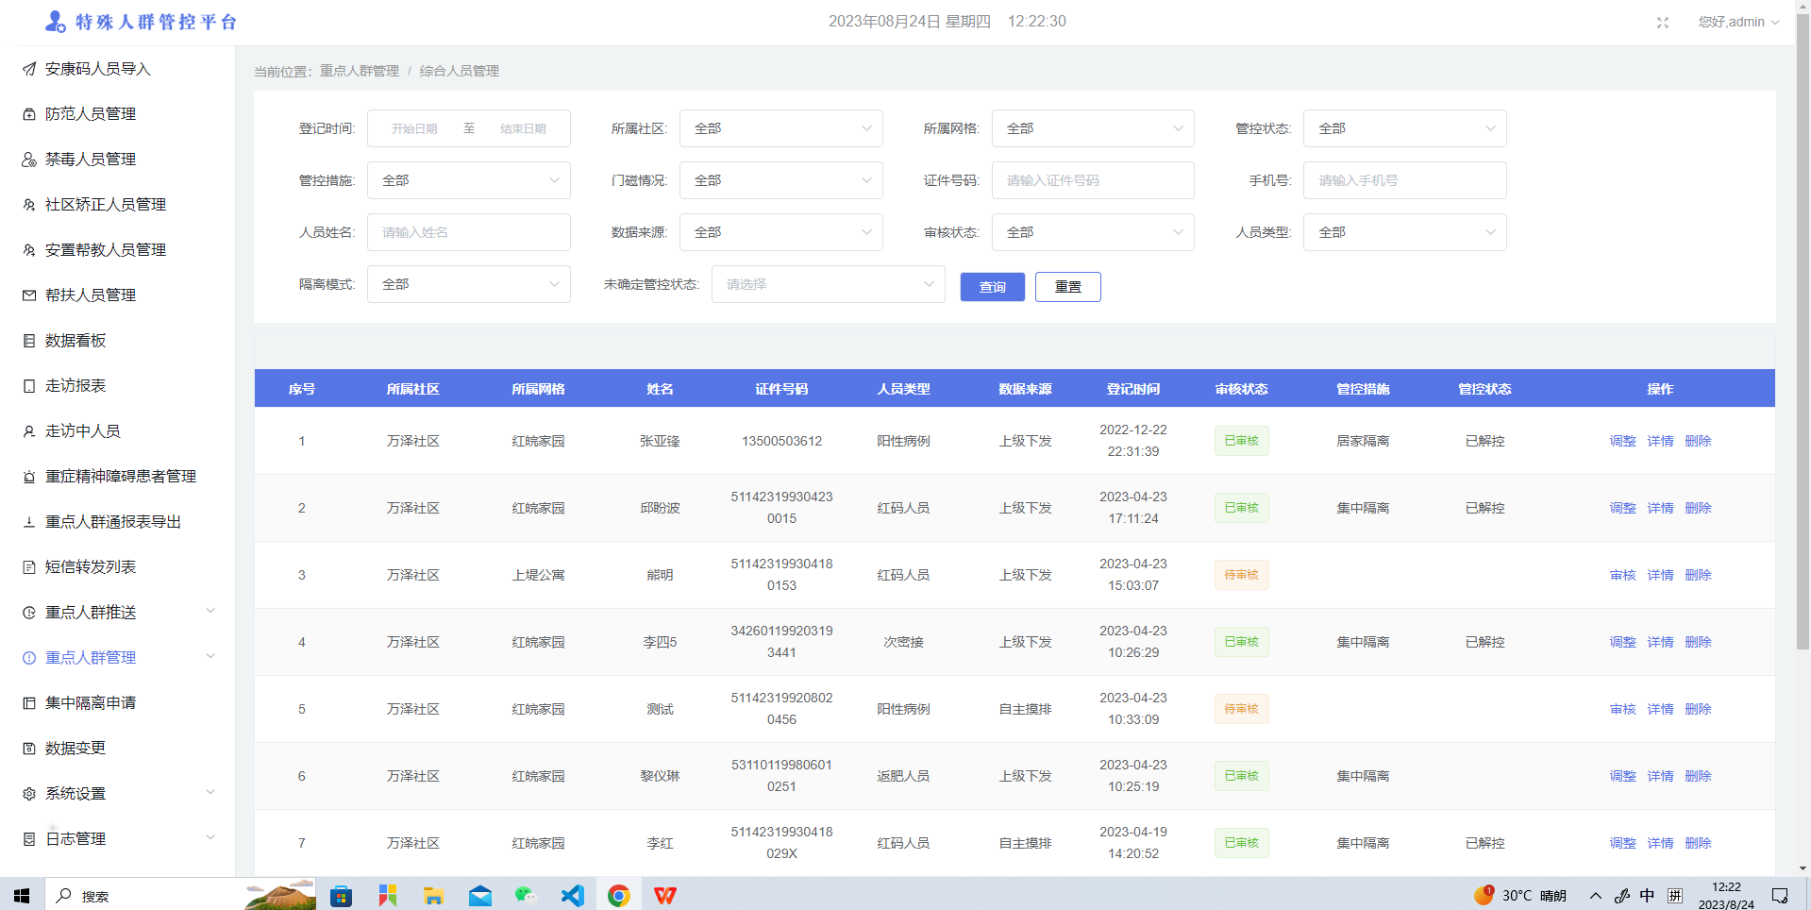Open the 管控状态 filter dropdown
The width and height of the screenshot is (1811, 910).
(1404, 128)
